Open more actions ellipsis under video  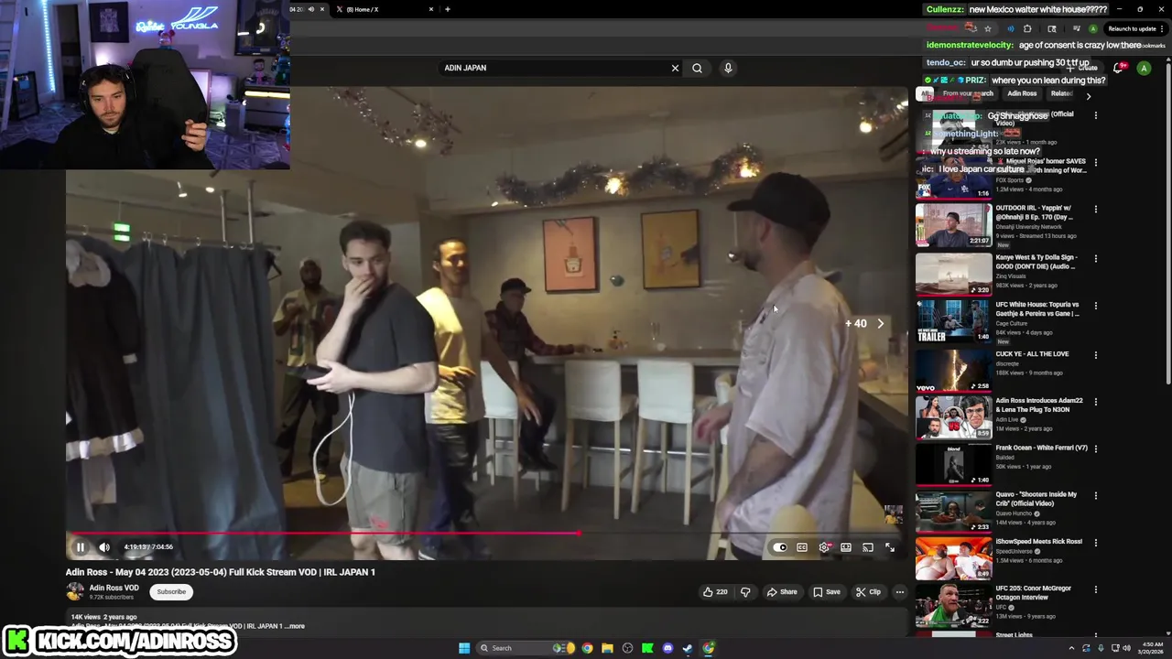click(x=899, y=592)
